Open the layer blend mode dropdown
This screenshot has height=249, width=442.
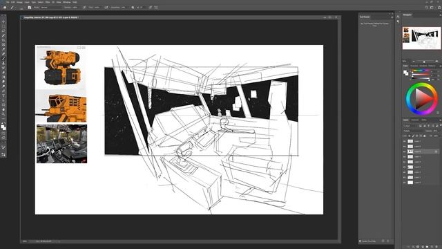pyautogui.click(x=414, y=131)
